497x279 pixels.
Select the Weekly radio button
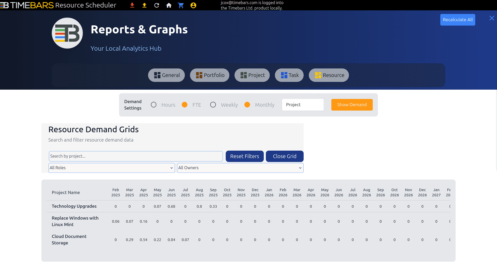coord(213,105)
